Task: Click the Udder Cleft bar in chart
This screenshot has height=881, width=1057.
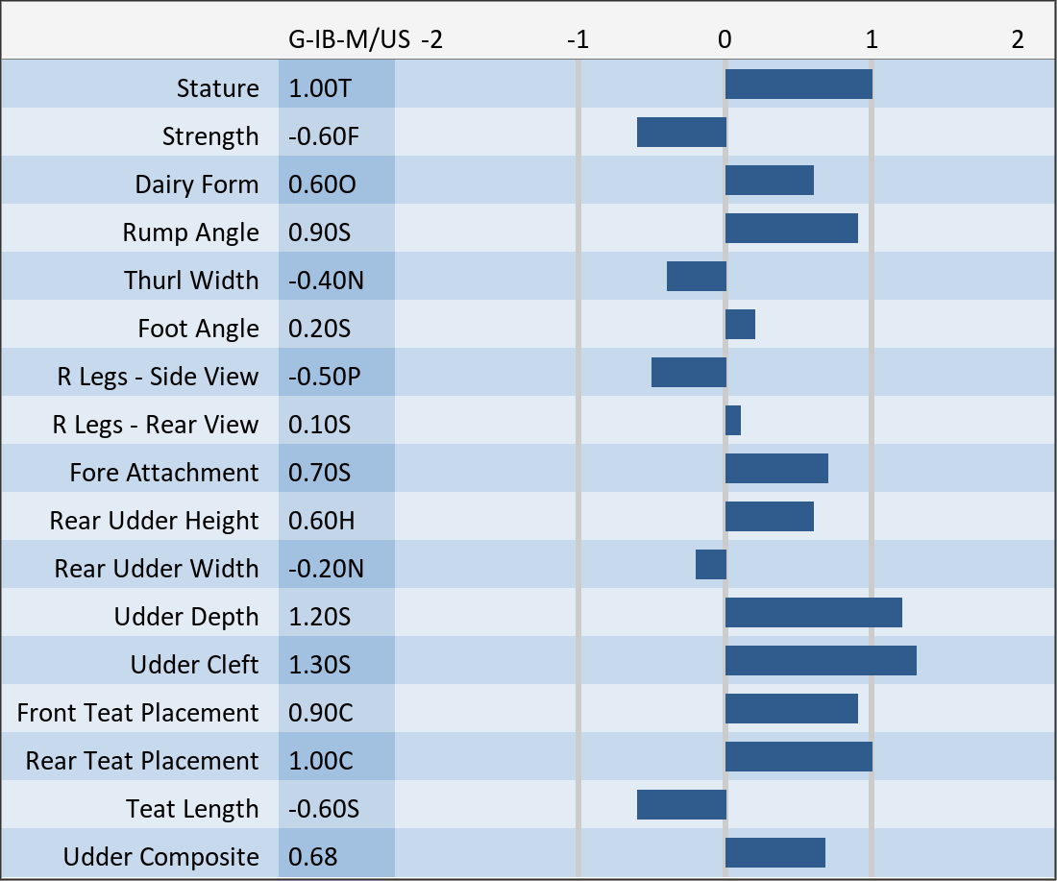Action: 821,661
